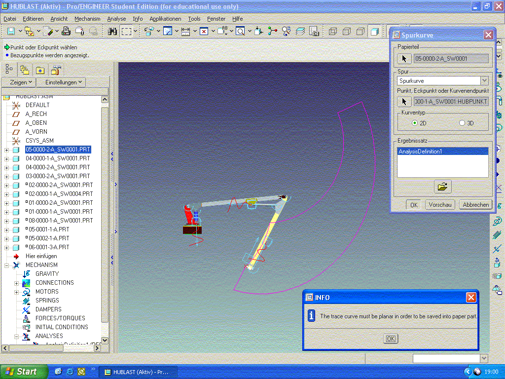Open the Zeigen dropdown in navigator

tap(19, 82)
